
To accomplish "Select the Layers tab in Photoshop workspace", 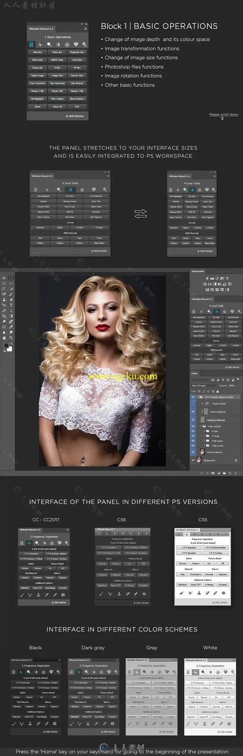I will pyautogui.click(x=195, y=373).
